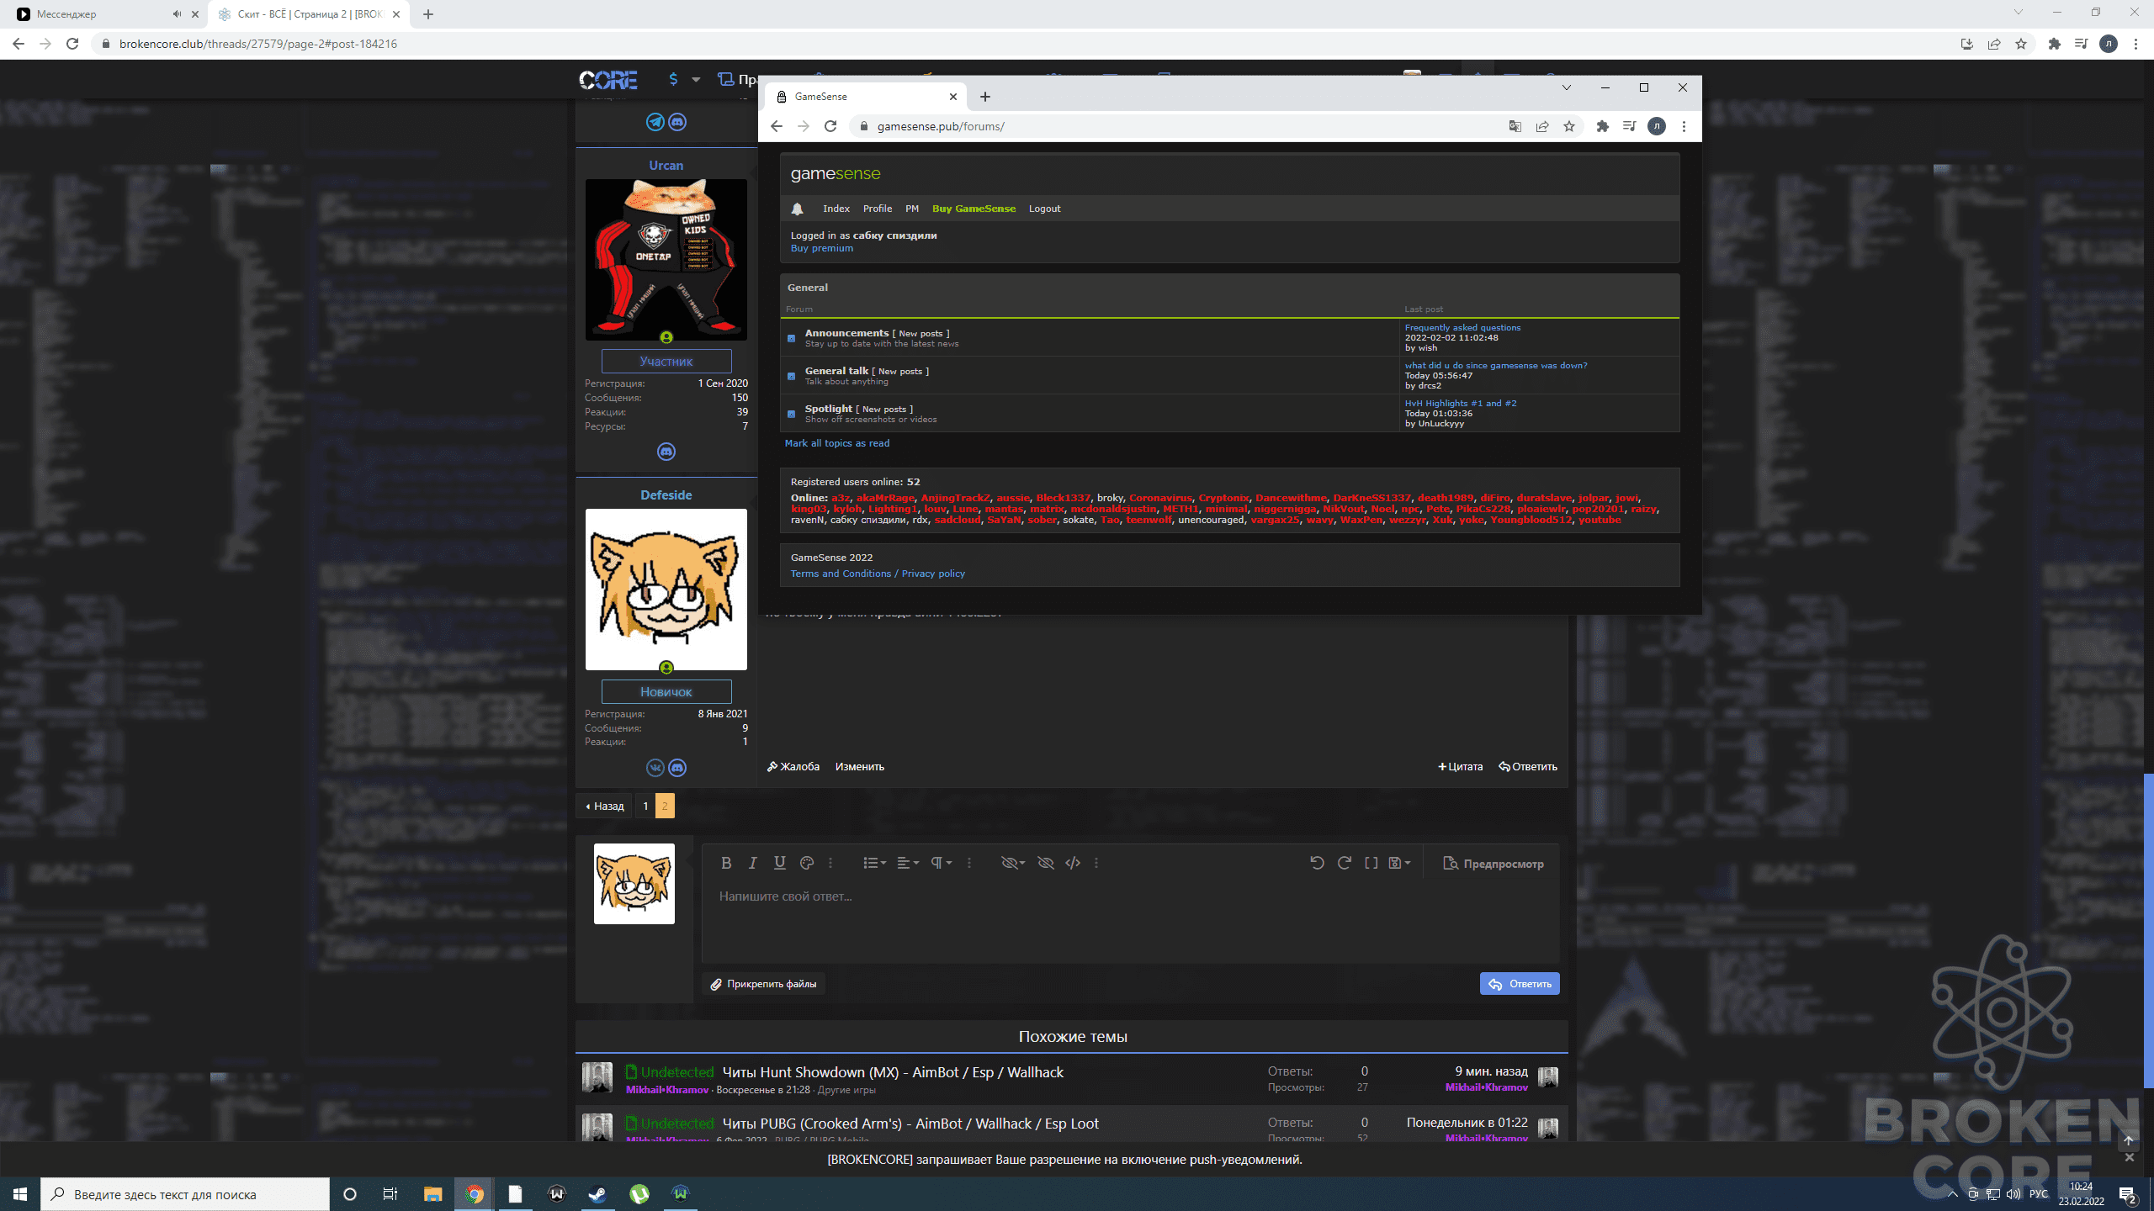Toggle BB code mode brackets icon

point(1371,863)
